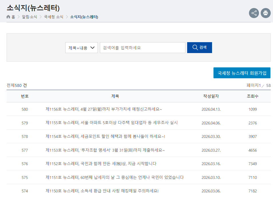Click view count 4656
Screen dimensions: 273x197
point(253,150)
